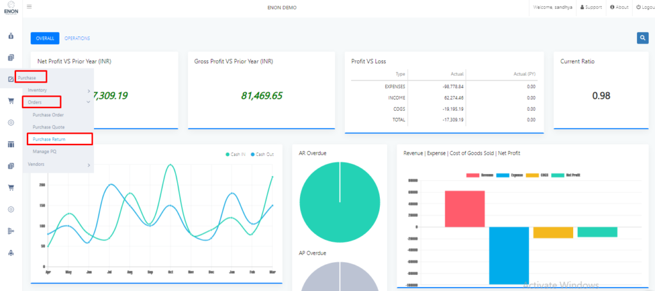Click the AR Overdue pie chart
The width and height of the screenshot is (655, 291).
click(x=340, y=203)
